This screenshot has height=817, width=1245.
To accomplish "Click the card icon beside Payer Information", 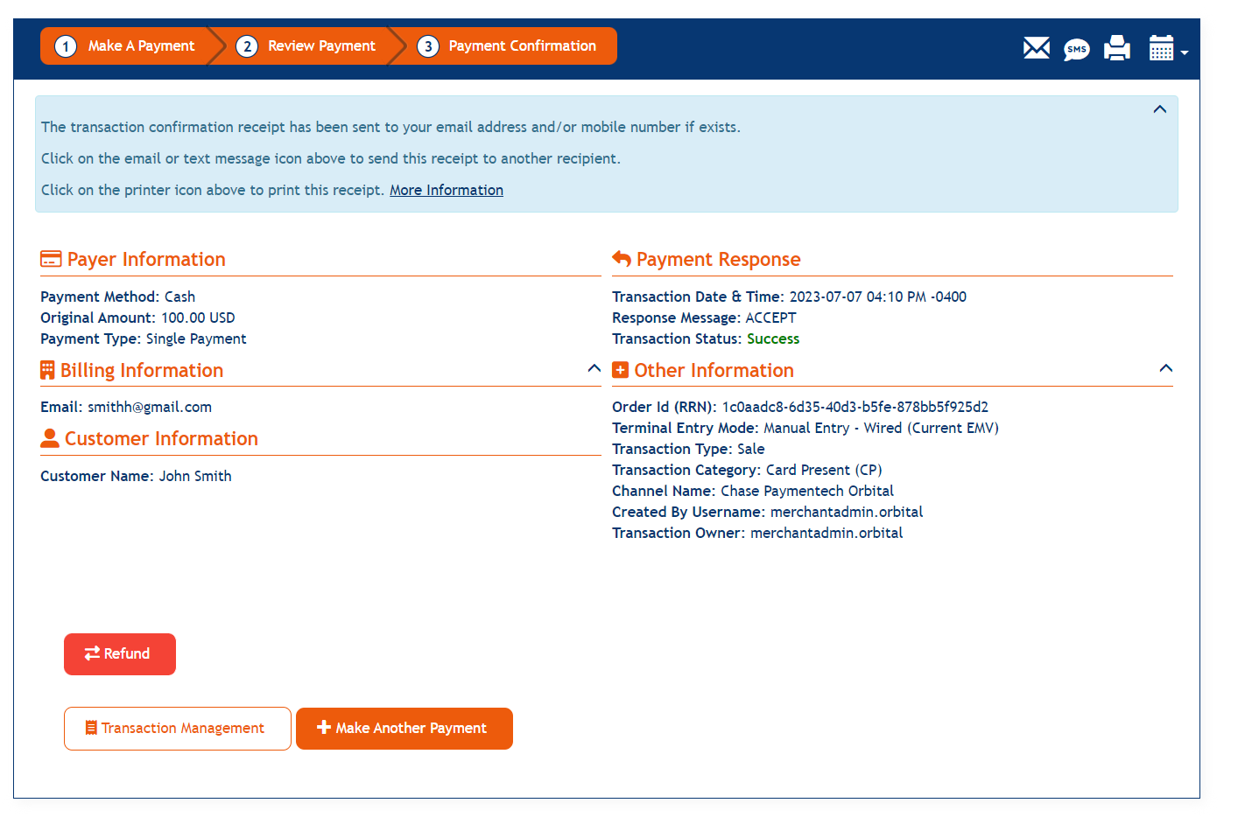I will 50,259.
